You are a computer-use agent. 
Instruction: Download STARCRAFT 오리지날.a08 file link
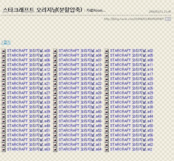(x=132, y=60)
